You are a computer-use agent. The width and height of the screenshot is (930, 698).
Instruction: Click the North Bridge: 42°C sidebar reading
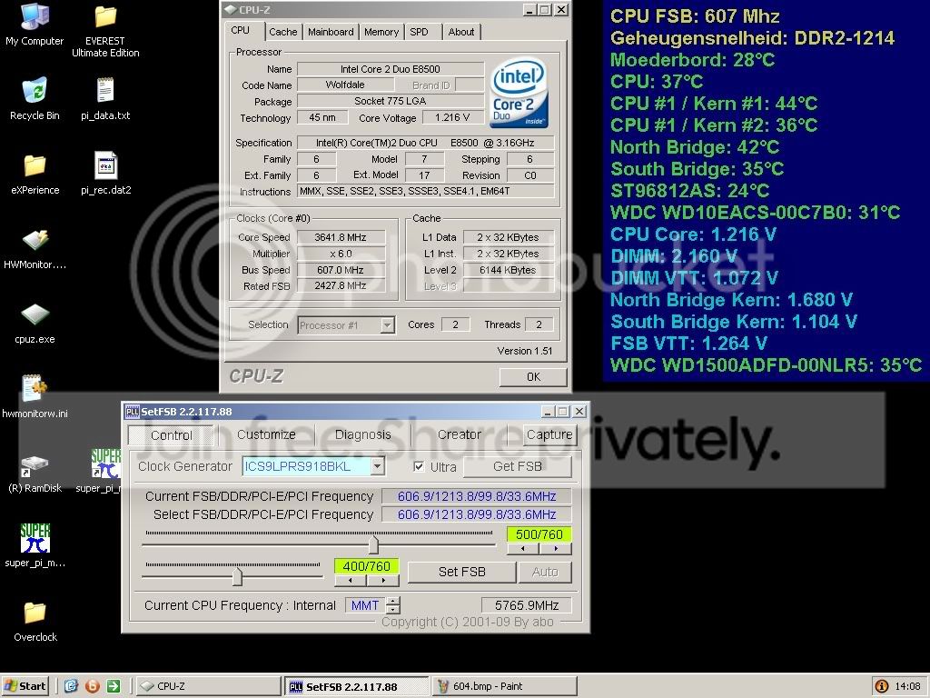(695, 147)
